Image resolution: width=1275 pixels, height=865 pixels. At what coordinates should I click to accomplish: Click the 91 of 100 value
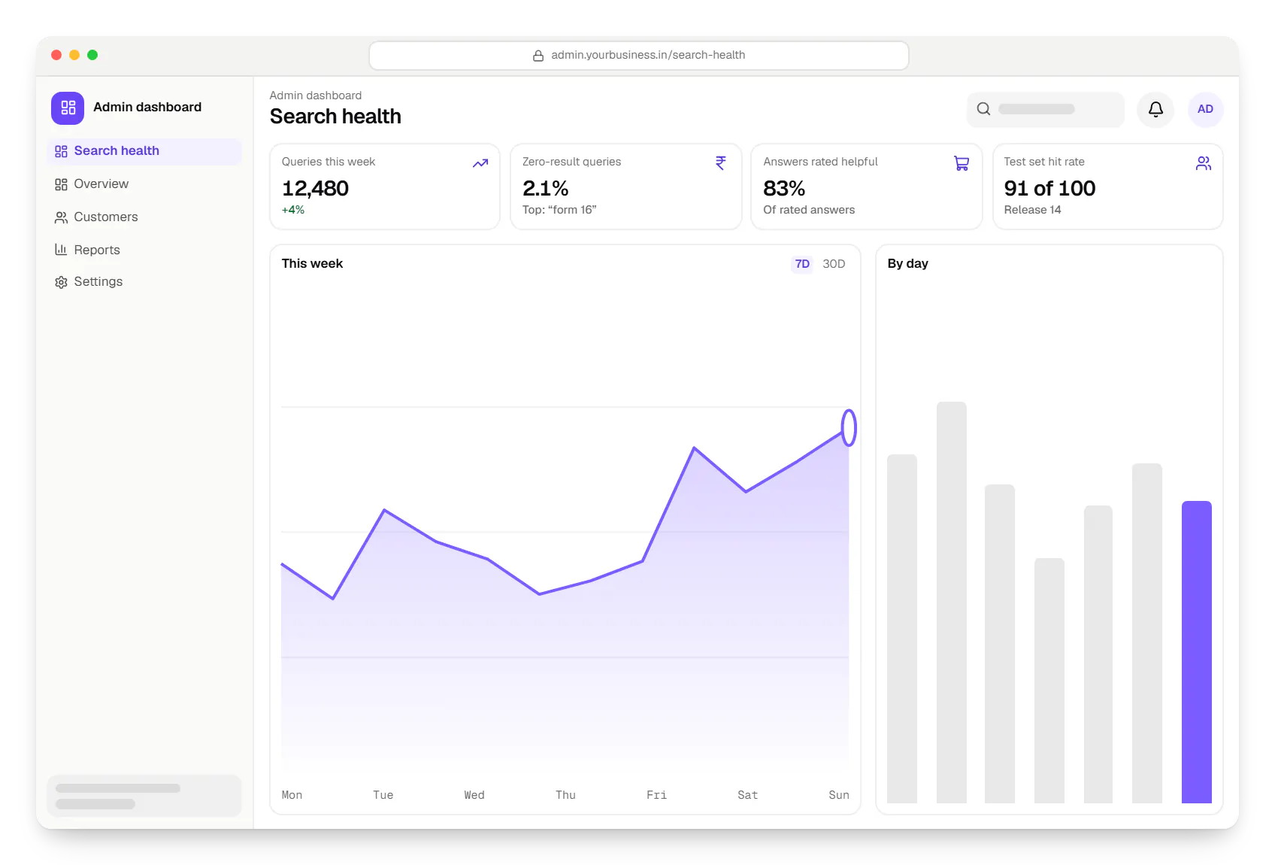pyautogui.click(x=1049, y=188)
